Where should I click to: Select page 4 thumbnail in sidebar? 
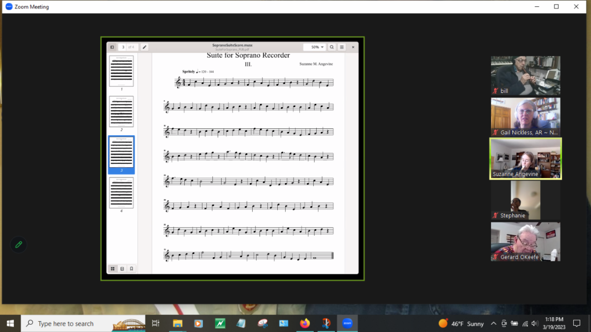(x=121, y=193)
